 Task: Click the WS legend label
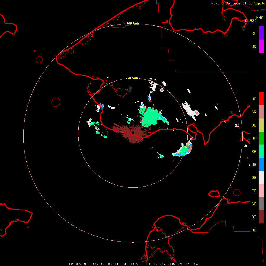click(x=254, y=164)
